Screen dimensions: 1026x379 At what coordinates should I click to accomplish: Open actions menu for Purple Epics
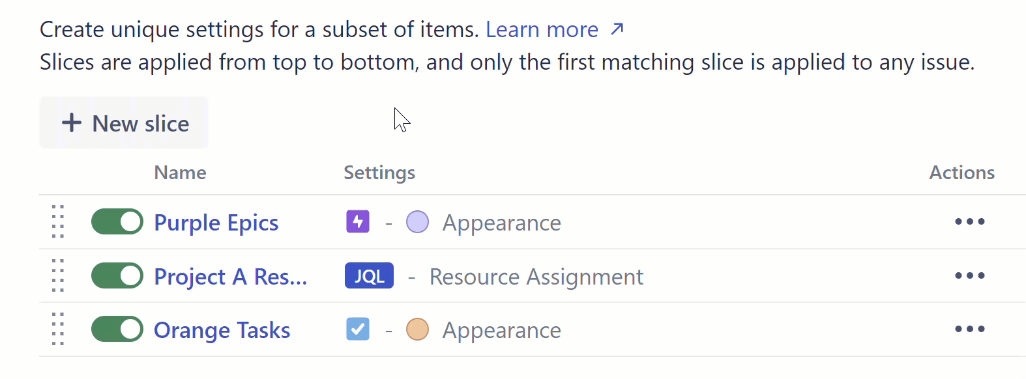click(969, 221)
